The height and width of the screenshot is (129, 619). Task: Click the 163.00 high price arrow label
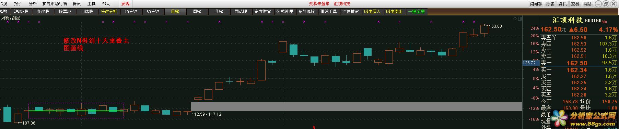[x=493, y=26]
